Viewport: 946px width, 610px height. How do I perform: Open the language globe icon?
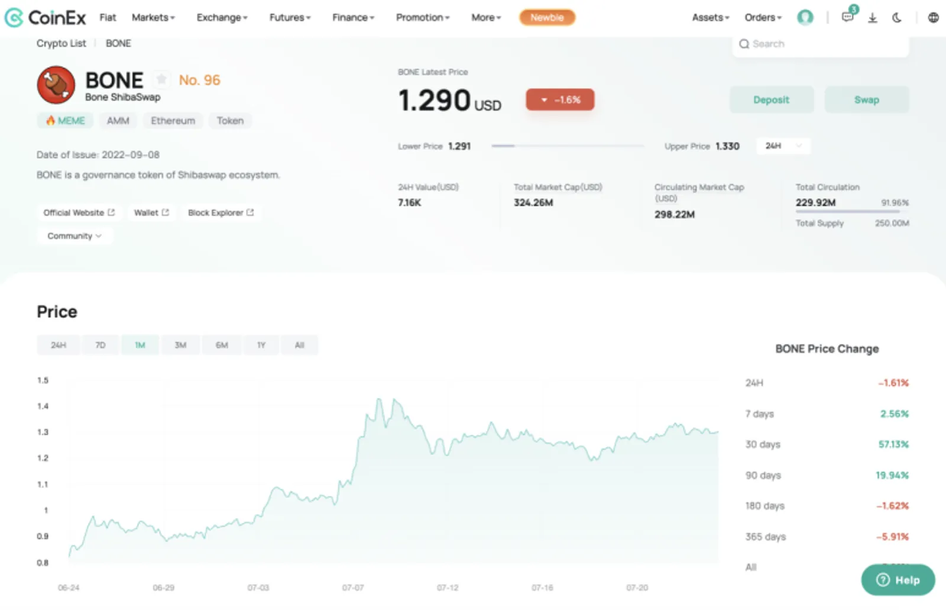pos(934,18)
